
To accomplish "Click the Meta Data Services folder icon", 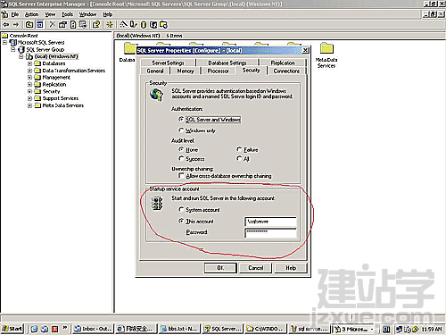I will [x=326, y=48].
